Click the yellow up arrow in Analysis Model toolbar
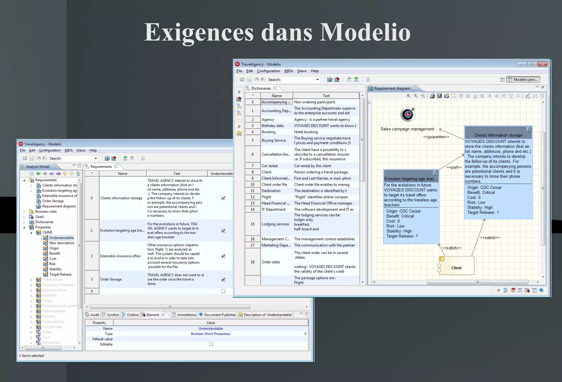Viewport: 562px width, 382px height. (x=65, y=174)
